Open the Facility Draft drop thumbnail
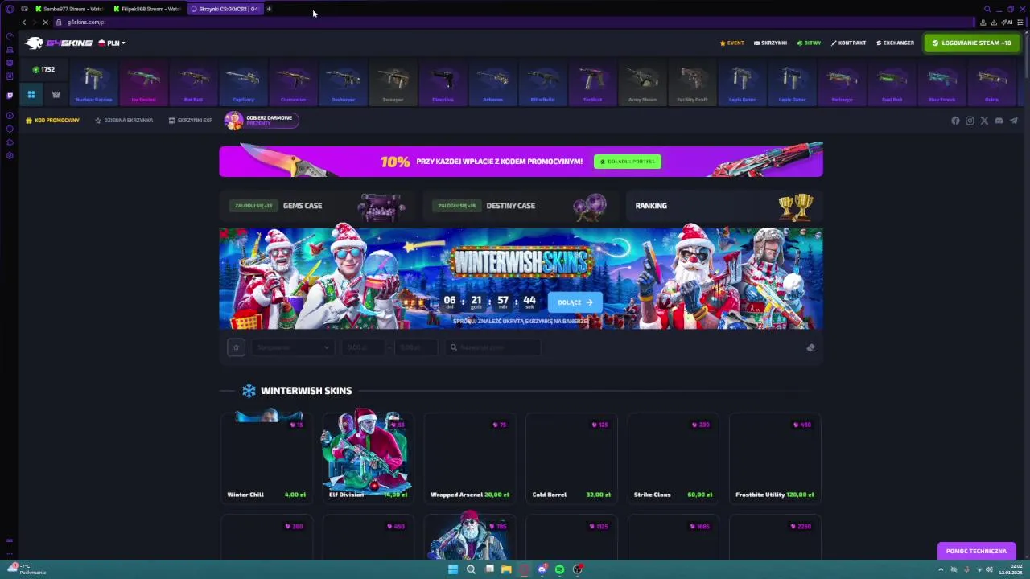Image resolution: width=1030 pixels, height=579 pixels. 692,83
